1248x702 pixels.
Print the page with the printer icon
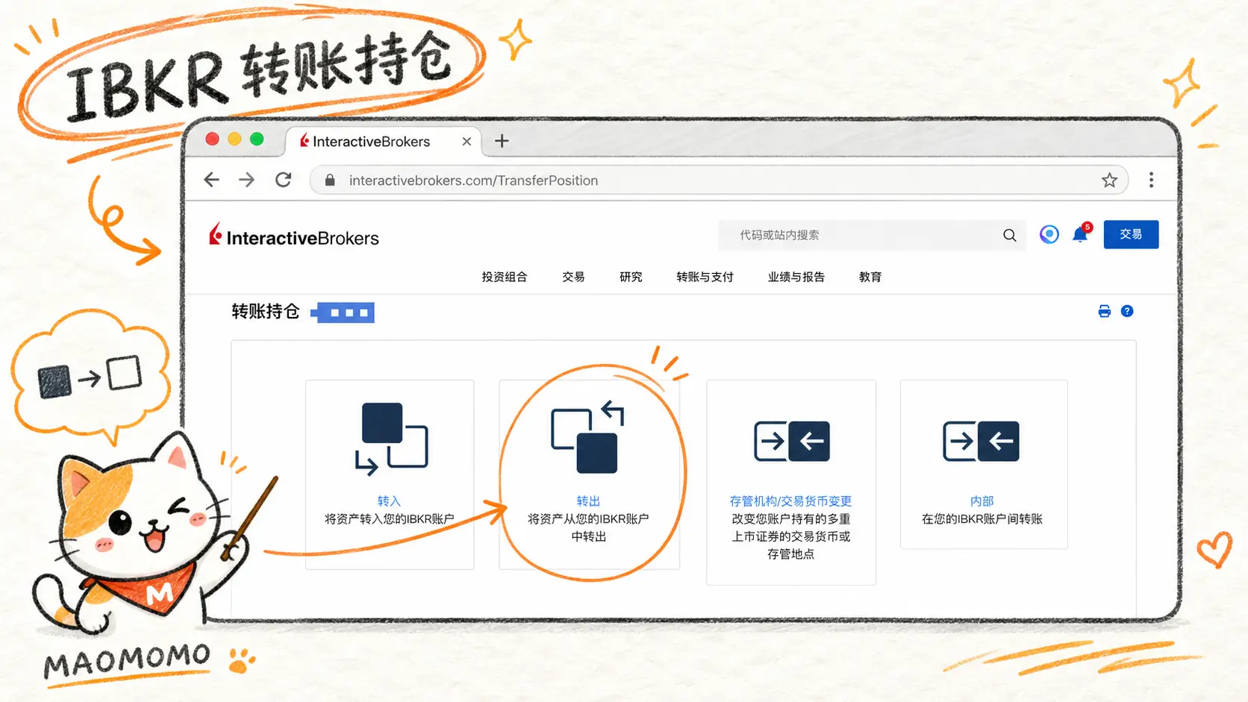tap(1105, 311)
